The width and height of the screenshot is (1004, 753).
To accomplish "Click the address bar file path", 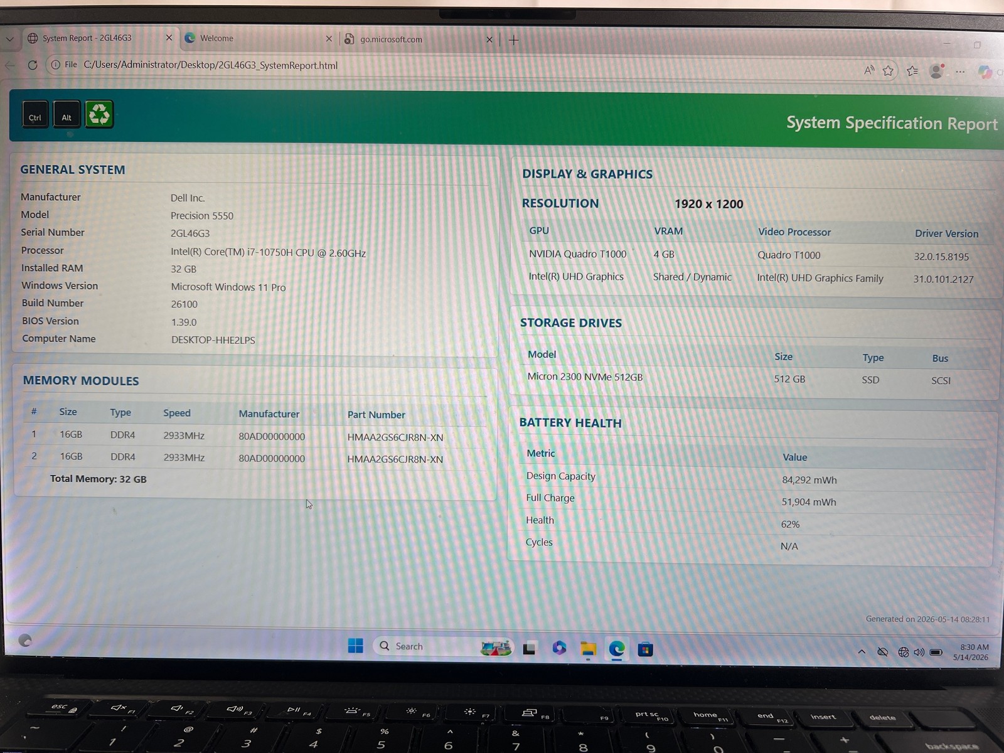I will 210,65.
